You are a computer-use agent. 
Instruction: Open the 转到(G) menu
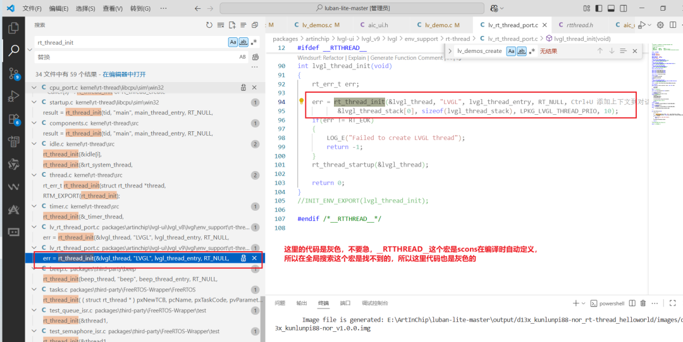click(140, 8)
